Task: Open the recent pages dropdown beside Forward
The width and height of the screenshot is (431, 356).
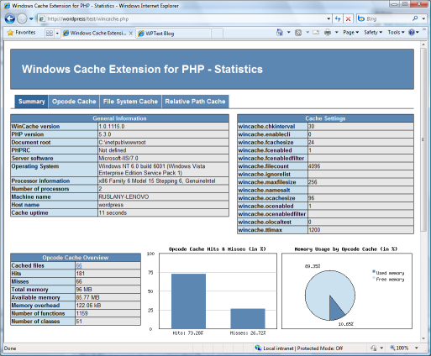Action: [x=31, y=19]
